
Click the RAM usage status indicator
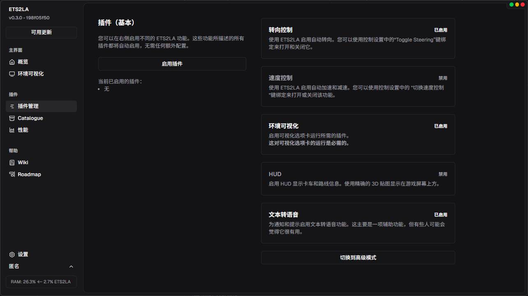(41, 282)
